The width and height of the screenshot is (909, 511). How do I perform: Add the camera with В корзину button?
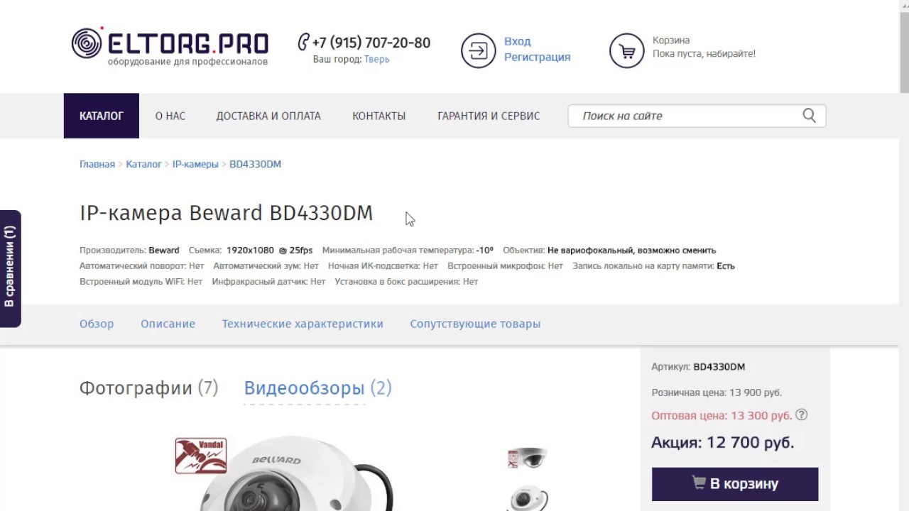pos(735,484)
